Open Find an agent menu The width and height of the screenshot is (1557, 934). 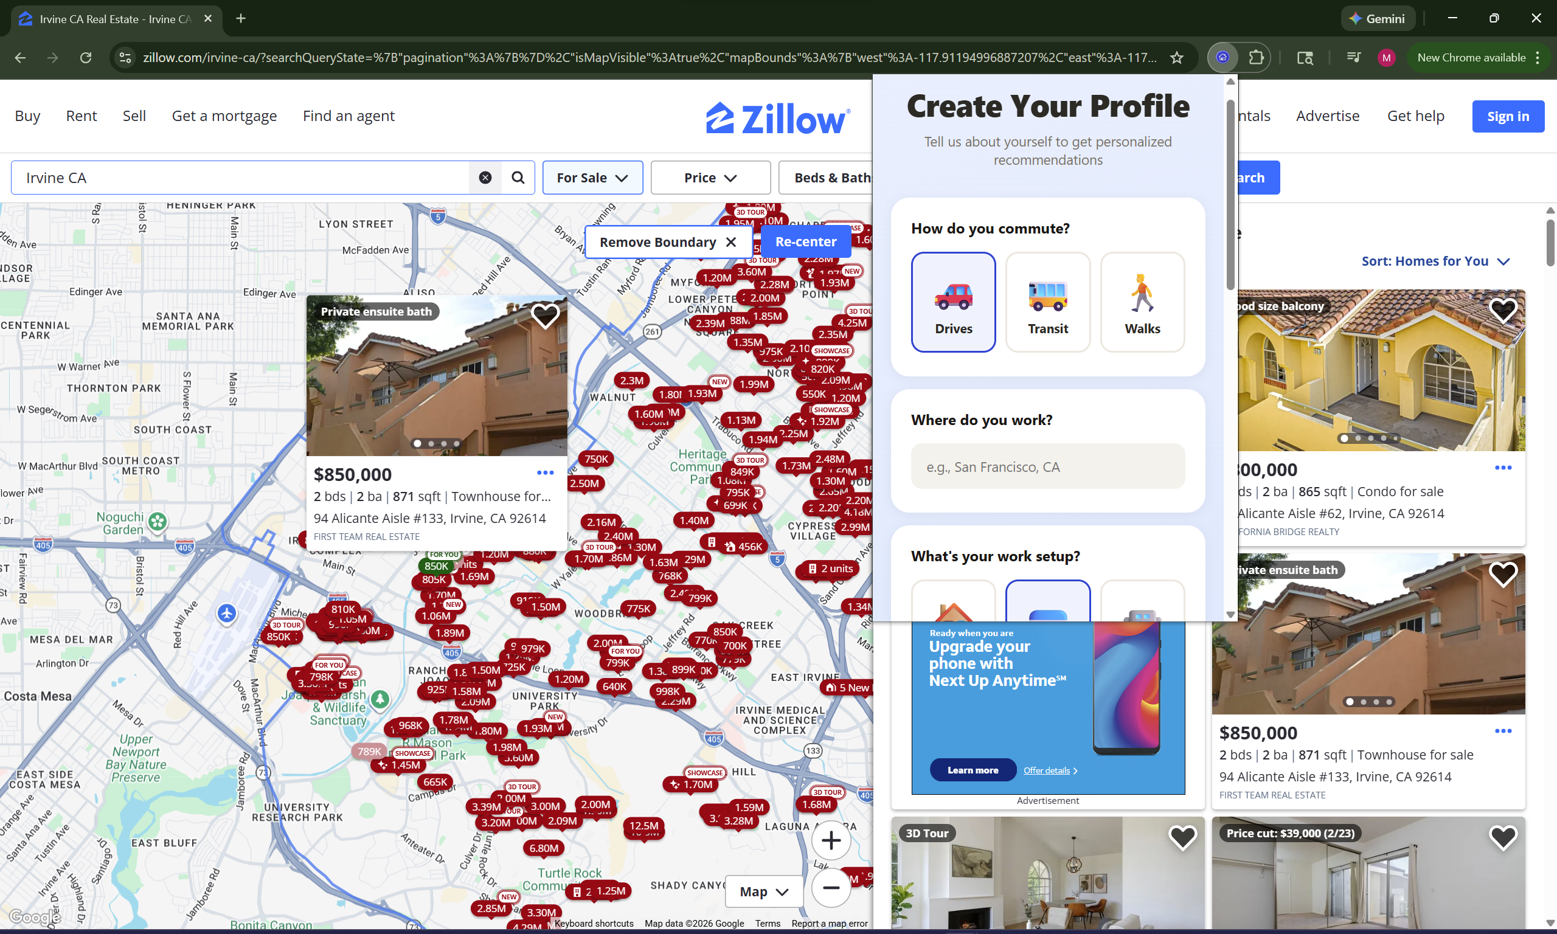click(348, 116)
